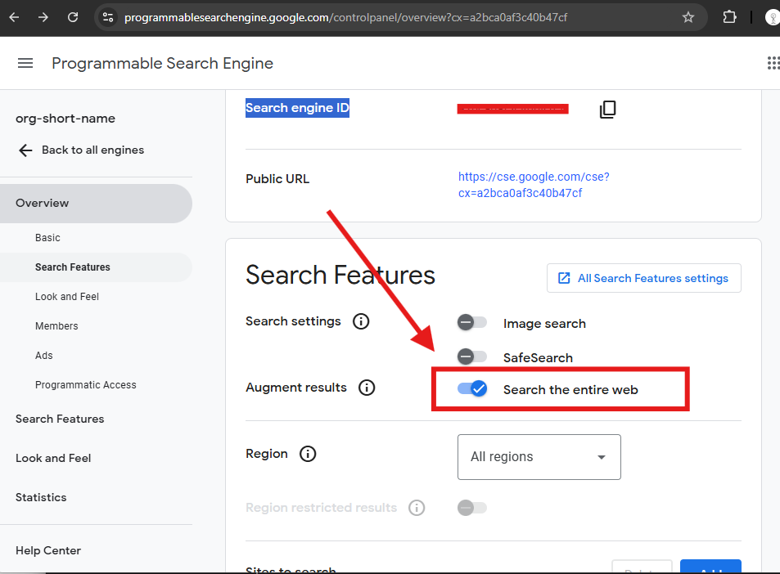Viewport: 780px width, 574px height.
Task: Open Programmatic Access in sidebar
Action: 86,385
